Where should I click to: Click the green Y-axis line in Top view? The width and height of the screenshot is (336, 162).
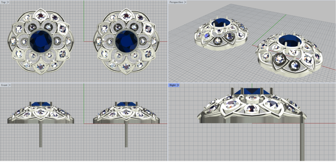coord(84,13)
